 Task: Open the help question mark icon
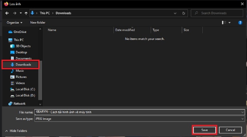pos(240,23)
